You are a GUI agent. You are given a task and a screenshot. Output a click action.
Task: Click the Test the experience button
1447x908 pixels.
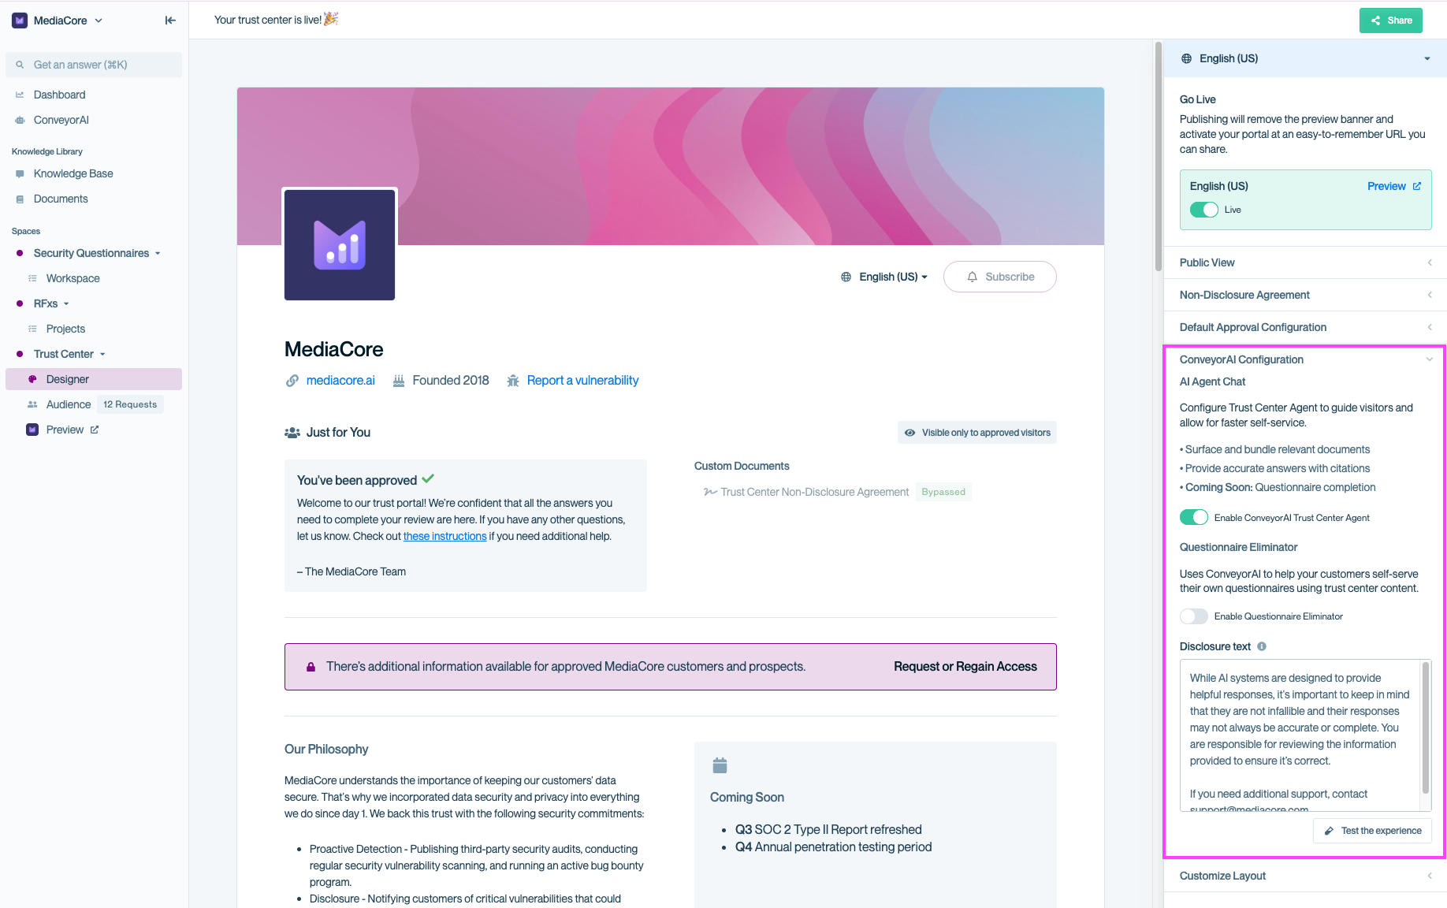coord(1373,831)
